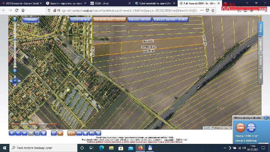This screenshot has height=152, width=270.
Task: Click the blue plus zoom-in button in bottom toolbar
Action: [x=12, y=133]
